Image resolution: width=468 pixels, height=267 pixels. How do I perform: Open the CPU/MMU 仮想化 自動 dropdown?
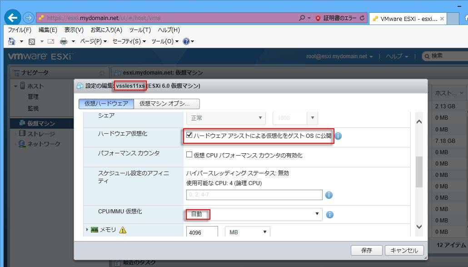(x=254, y=214)
